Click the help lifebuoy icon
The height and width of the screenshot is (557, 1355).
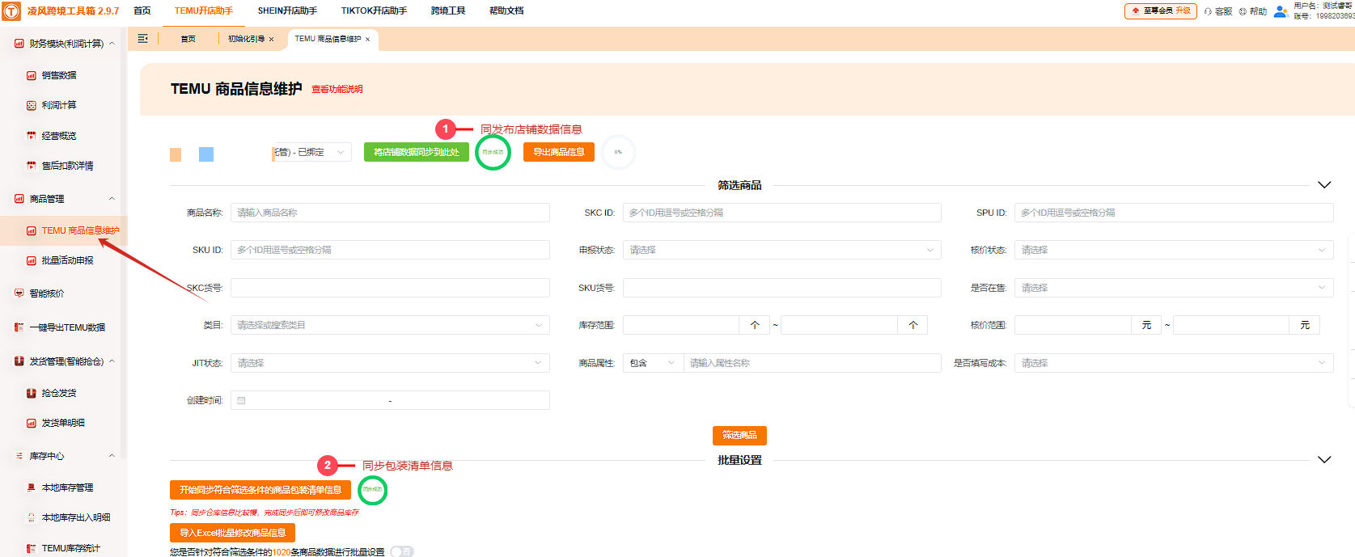(x=1243, y=11)
